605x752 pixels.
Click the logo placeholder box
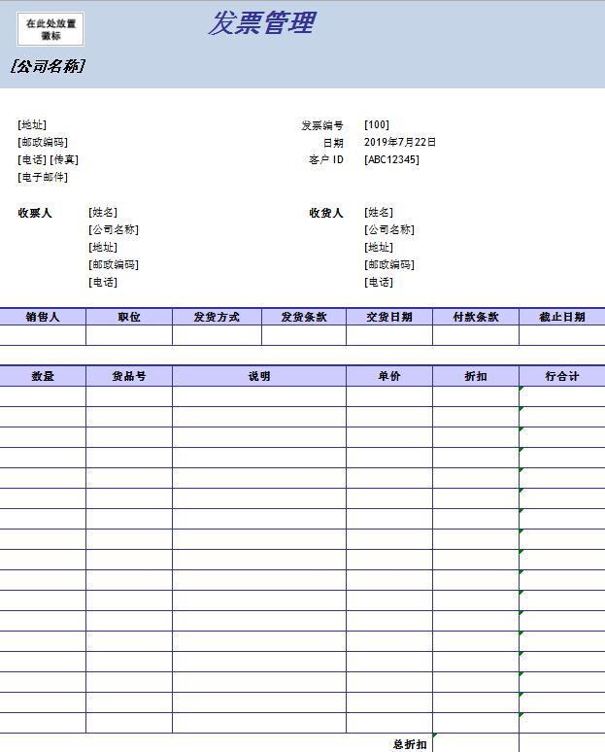tap(50, 29)
